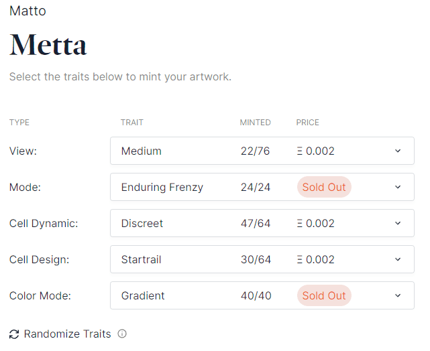The height and width of the screenshot is (351, 430).
Task: Click chevron arrow in Color Mode dropdown
Action: (x=398, y=295)
